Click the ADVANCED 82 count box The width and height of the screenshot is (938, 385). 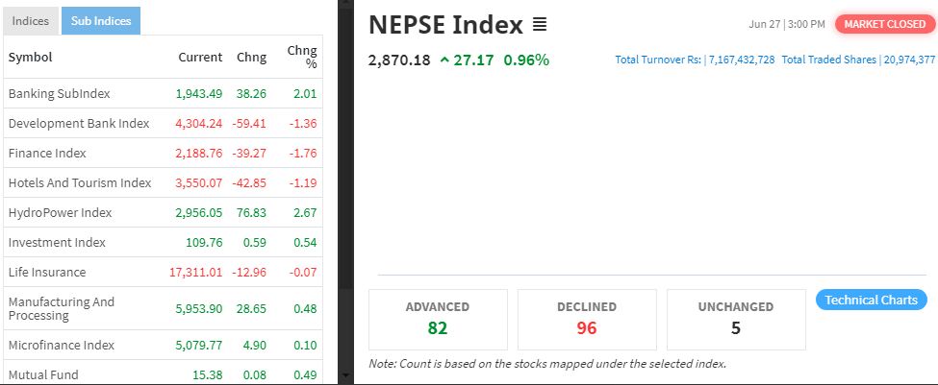pyautogui.click(x=438, y=320)
